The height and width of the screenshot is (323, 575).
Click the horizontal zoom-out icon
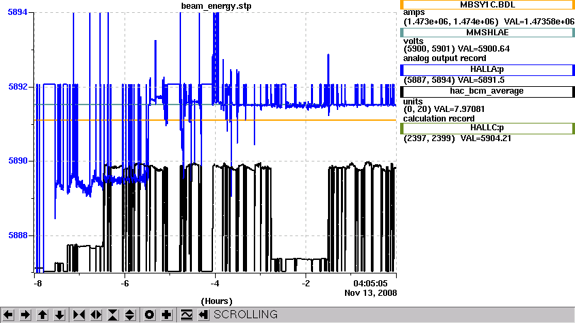[96, 315]
